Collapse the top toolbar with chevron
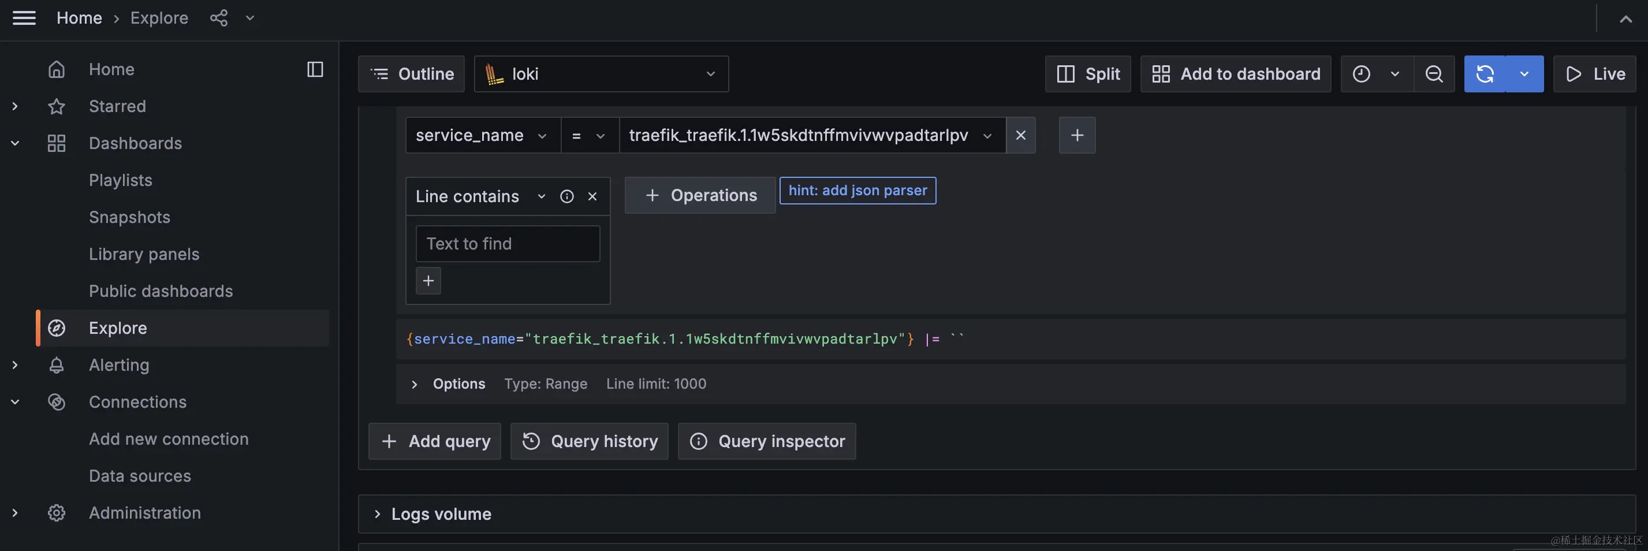Image resolution: width=1648 pixels, height=551 pixels. click(x=1625, y=19)
